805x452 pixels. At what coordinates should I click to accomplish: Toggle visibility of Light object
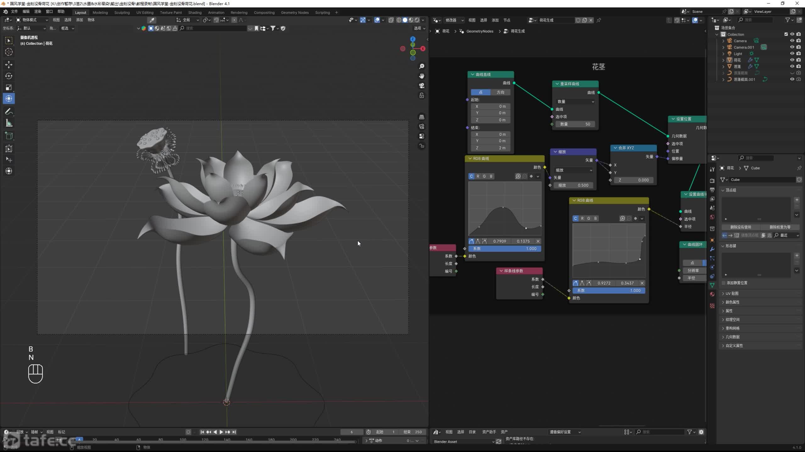coord(792,54)
